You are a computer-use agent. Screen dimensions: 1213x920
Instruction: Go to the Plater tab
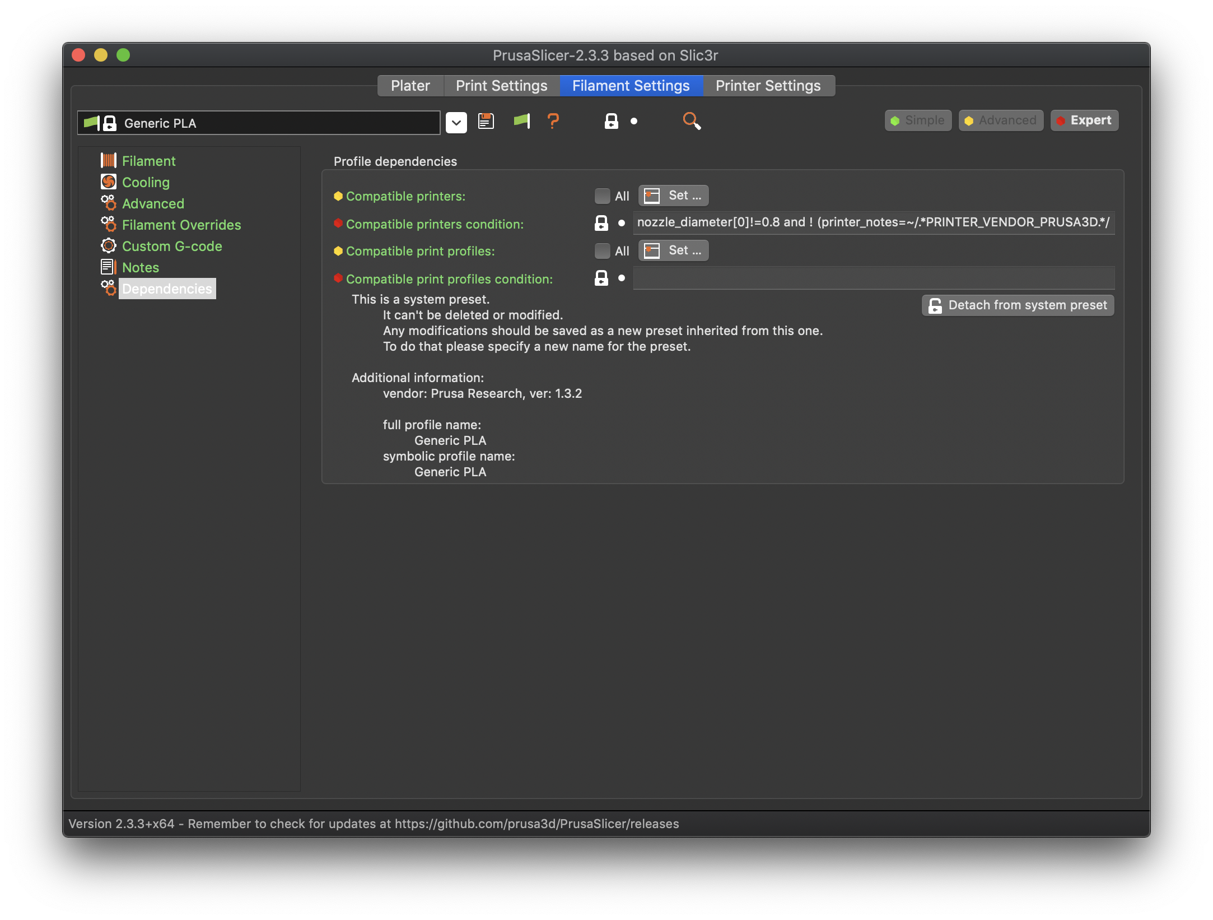point(410,86)
